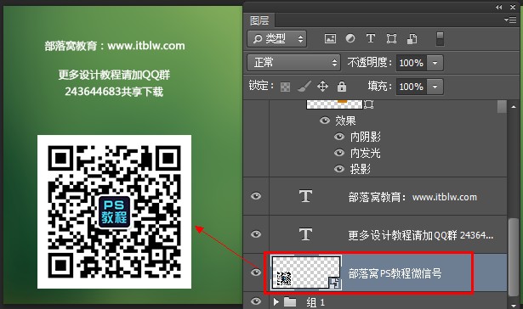Viewport: 523px width, 309px height.
Task: Open the fill slider dropdown arrow
Action: click(x=435, y=87)
